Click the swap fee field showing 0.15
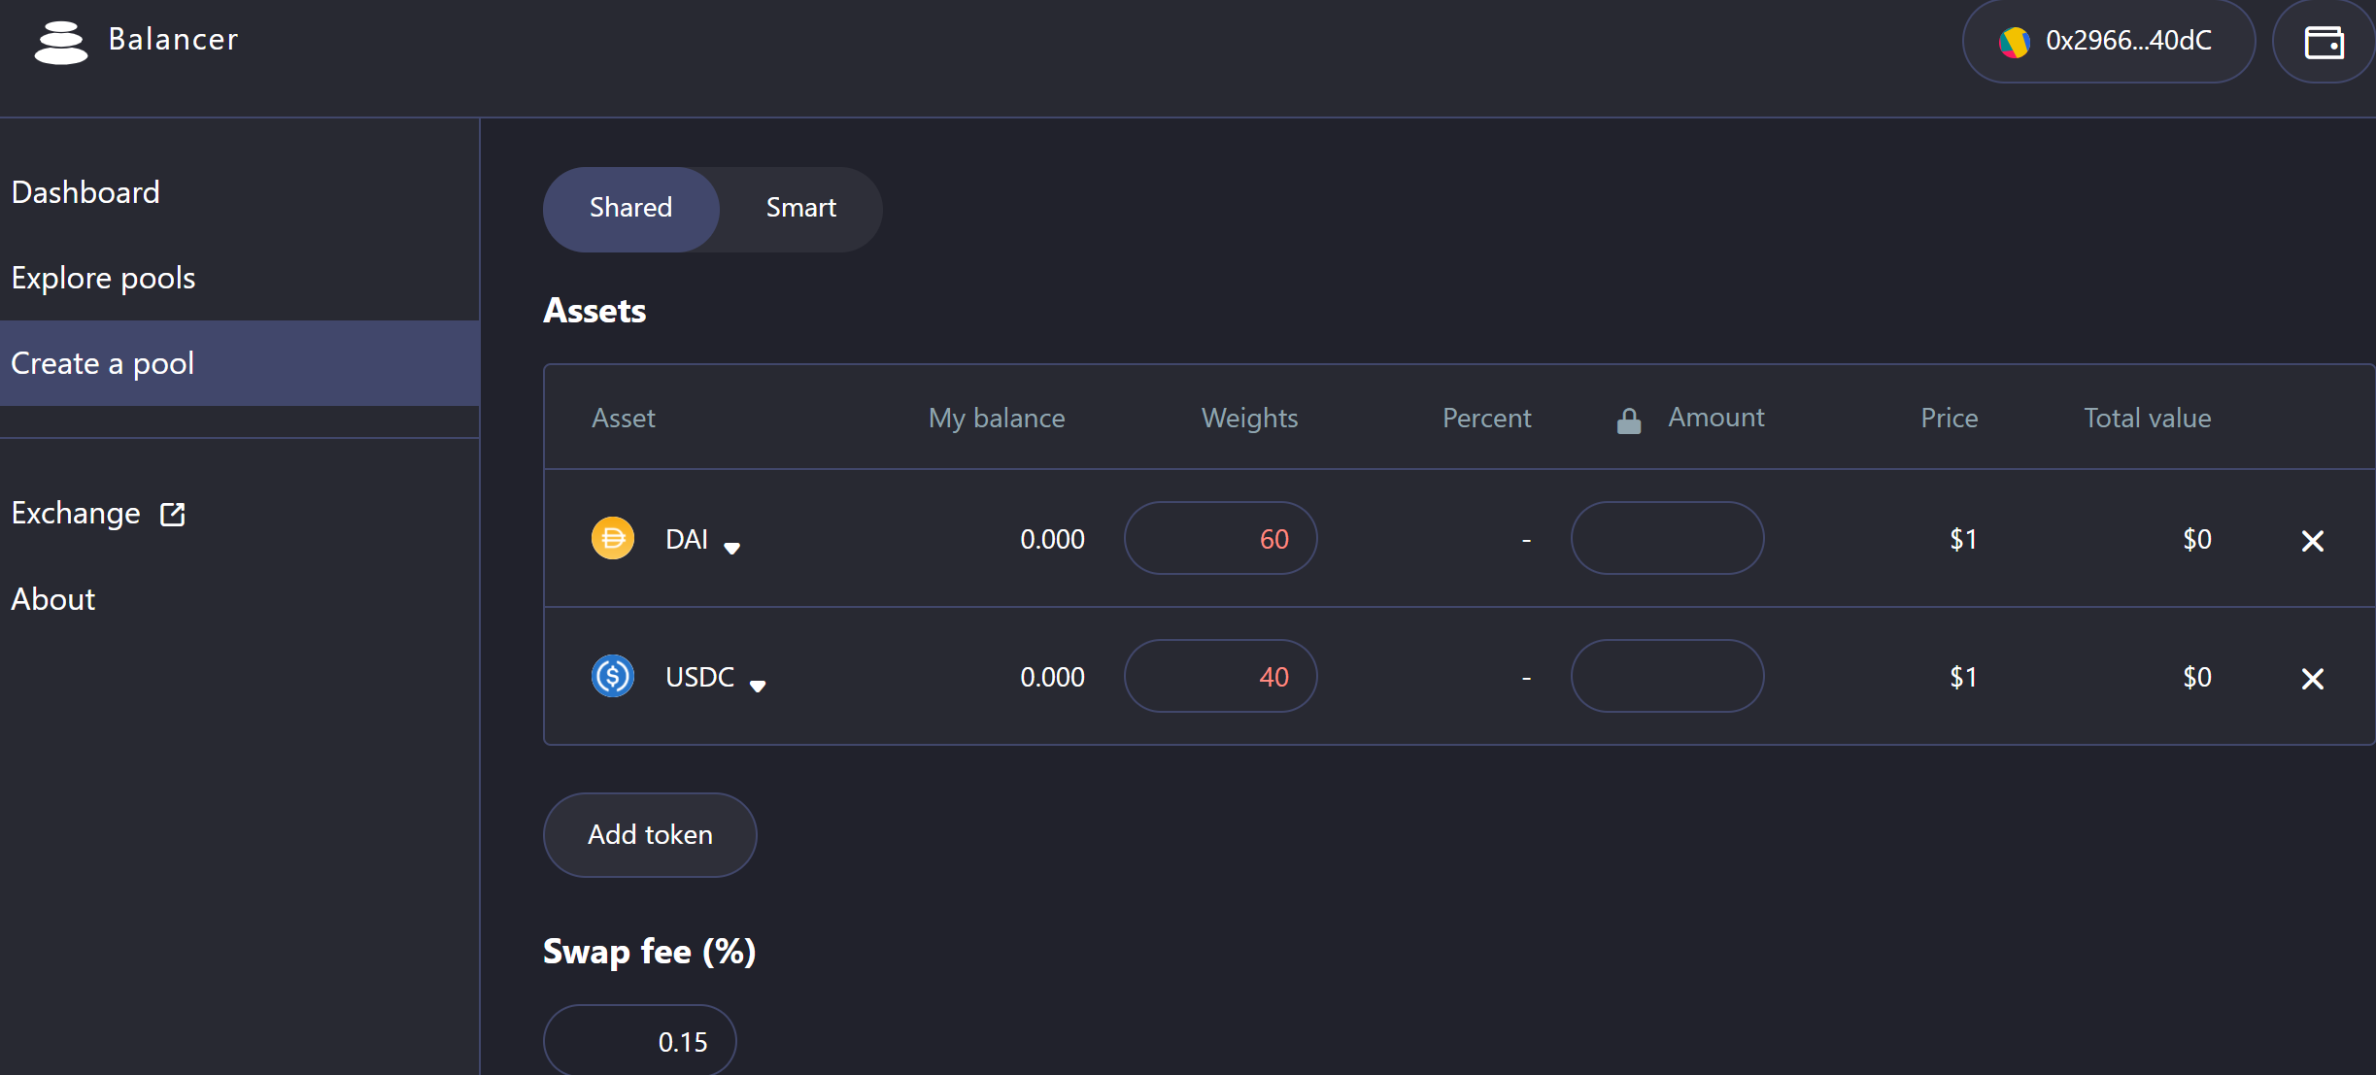Screen dimensions: 2376x1075 639,1040
